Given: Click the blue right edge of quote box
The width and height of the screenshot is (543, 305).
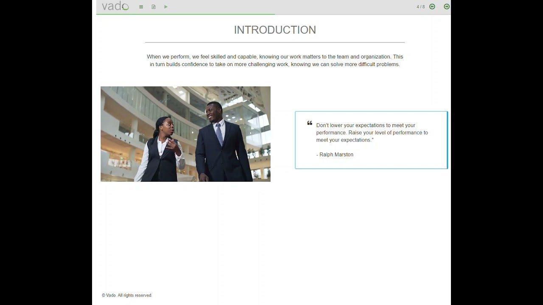Looking at the screenshot, I should point(447,140).
